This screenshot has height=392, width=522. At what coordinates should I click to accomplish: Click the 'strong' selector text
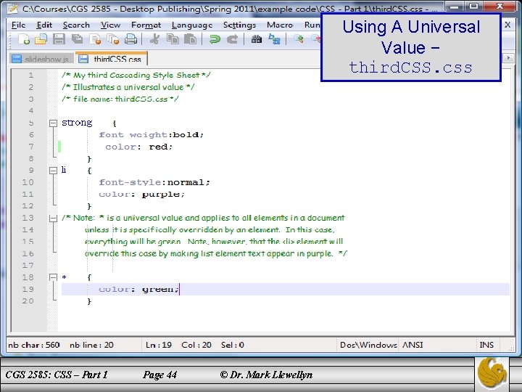click(77, 123)
